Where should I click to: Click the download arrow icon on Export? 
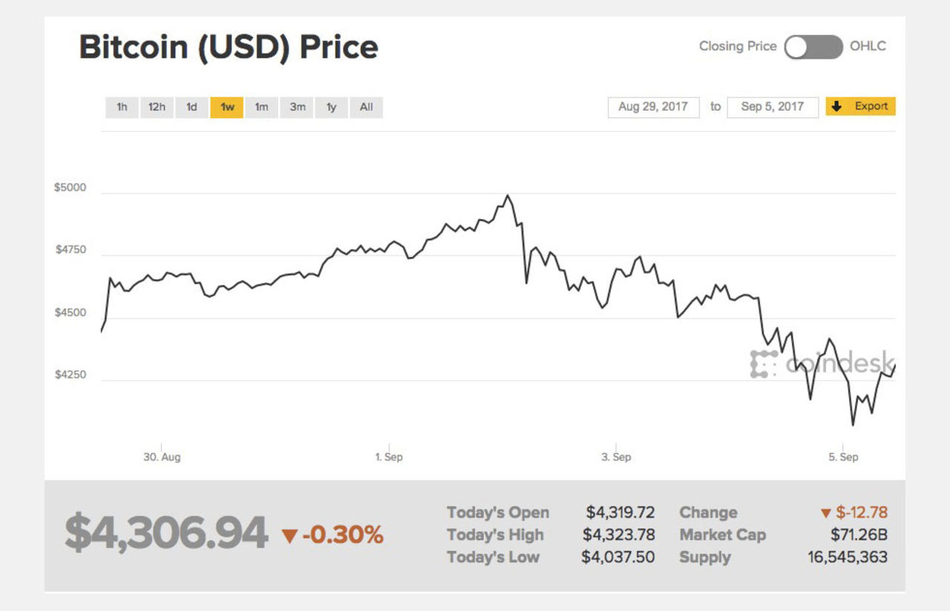pos(836,106)
